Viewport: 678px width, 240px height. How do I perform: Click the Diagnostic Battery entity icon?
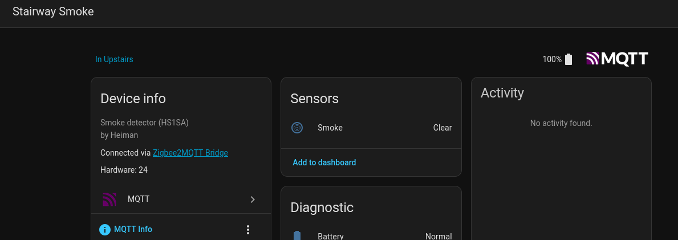click(297, 235)
